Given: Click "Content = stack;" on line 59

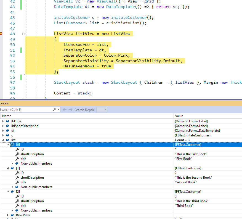Looking at the screenshot, I should tap(73, 93).
